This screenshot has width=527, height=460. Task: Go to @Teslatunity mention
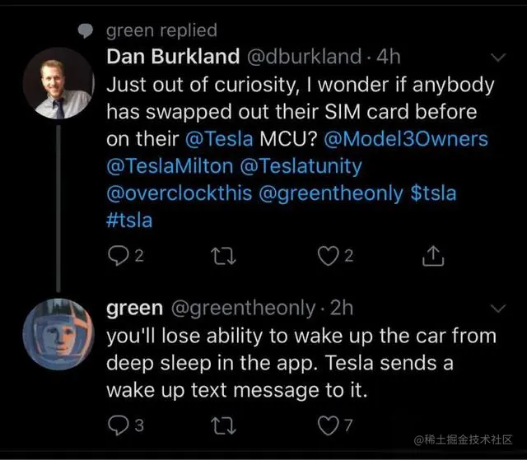pyautogui.click(x=301, y=165)
